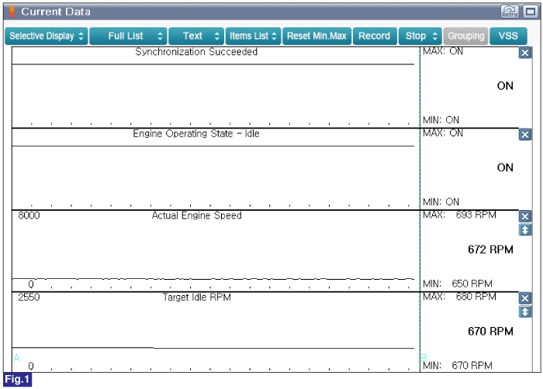Click the MAX: 680 RPM reading
Image resolution: width=543 pixels, height=389 pixels.
[x=459, y=297]
